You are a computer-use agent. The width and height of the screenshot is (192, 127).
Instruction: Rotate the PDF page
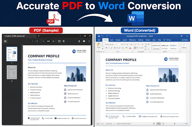(64, 41)
